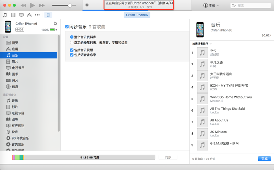
Task: Click the artwork thumbnail for 空位
Action: point(202,53)
